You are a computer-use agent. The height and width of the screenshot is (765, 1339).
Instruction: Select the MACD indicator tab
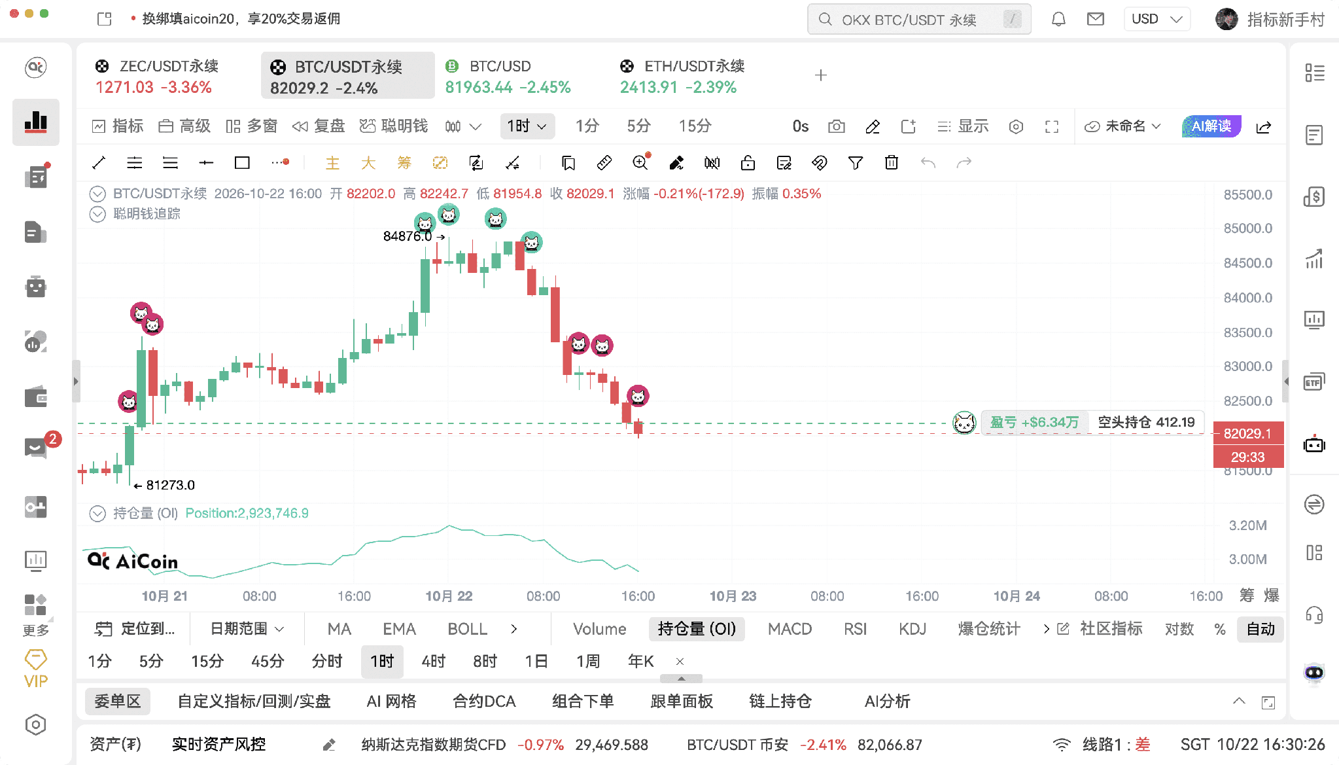point(790,629)
